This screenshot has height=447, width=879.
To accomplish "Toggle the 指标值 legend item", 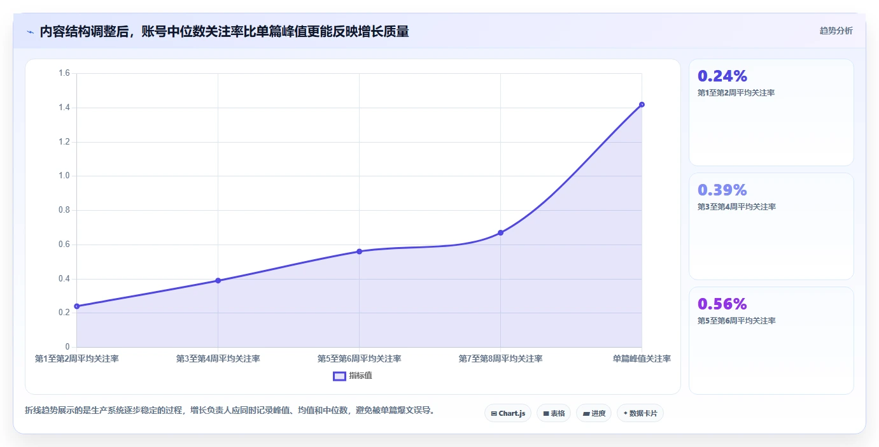I will 353,376.
